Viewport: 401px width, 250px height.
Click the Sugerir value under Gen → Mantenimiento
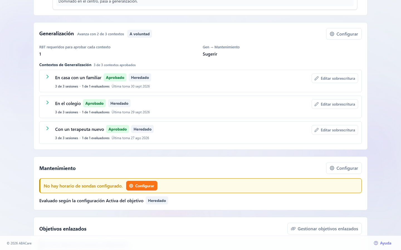[210, 54]
